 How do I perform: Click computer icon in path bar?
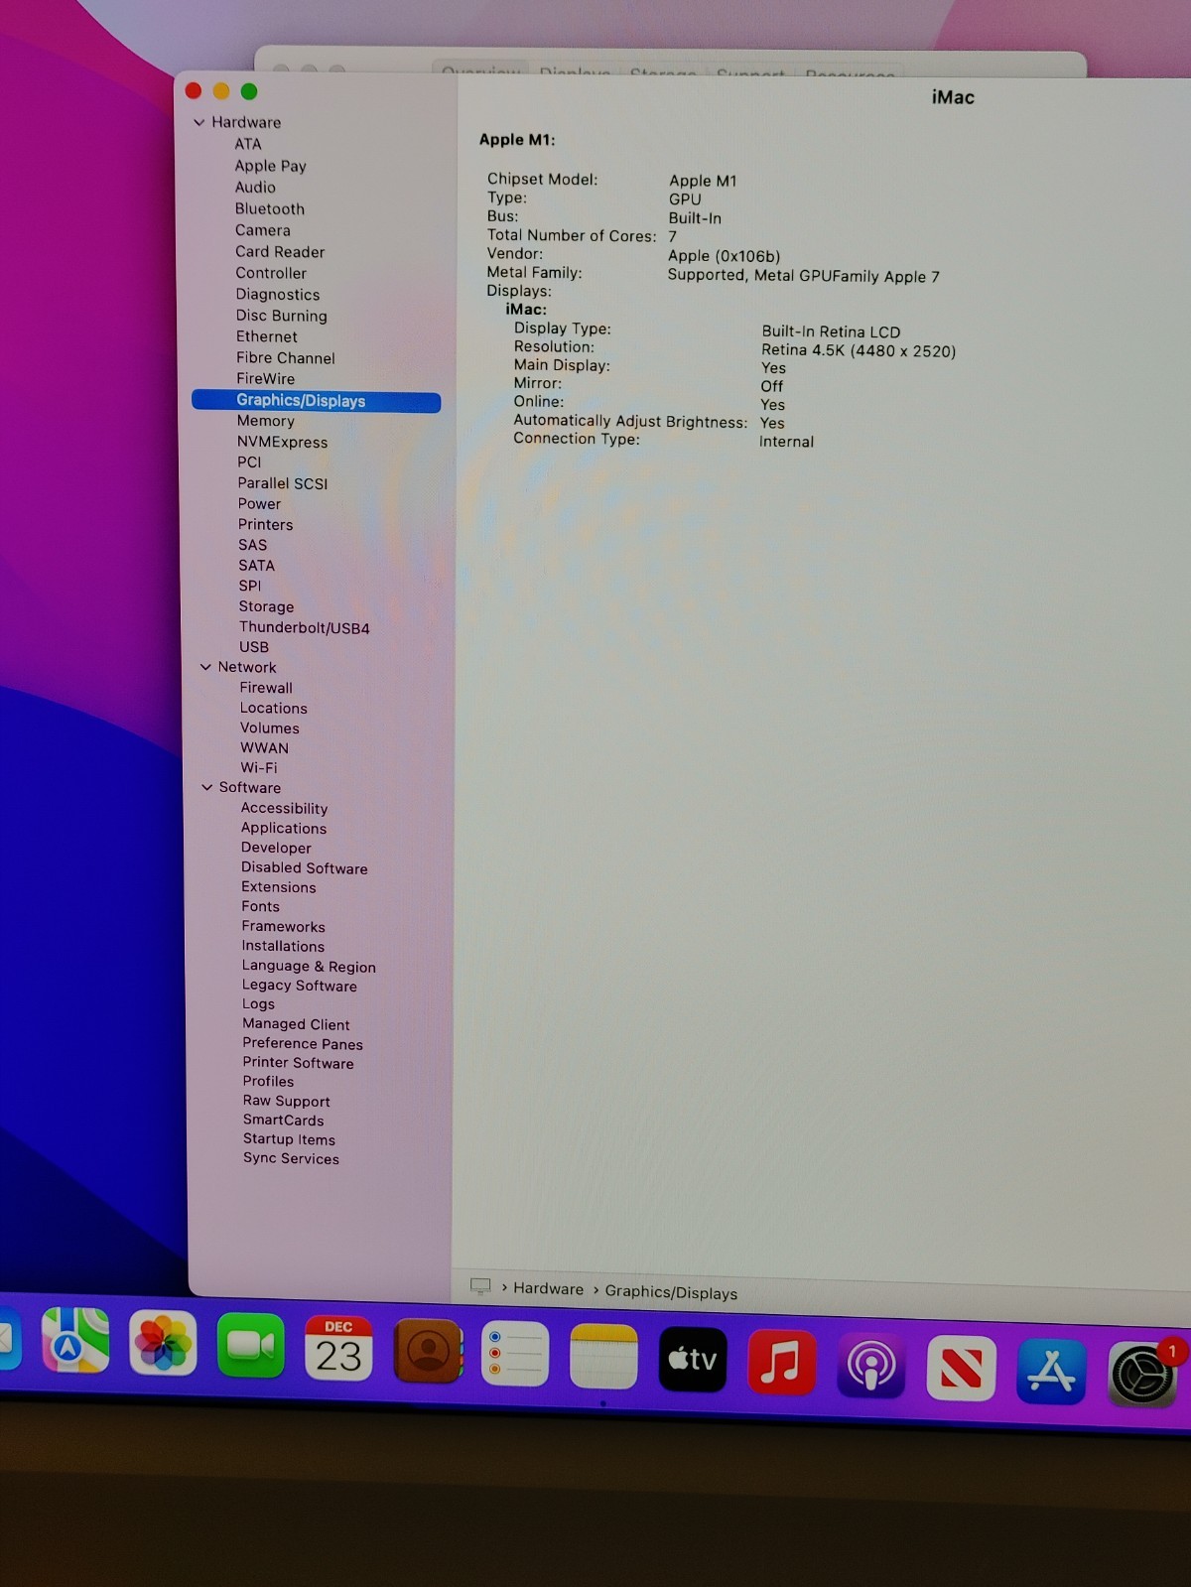point(480,1286)
